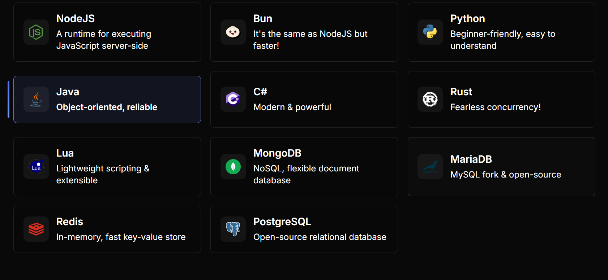Open the MongoDB card title

coord(277,153)
